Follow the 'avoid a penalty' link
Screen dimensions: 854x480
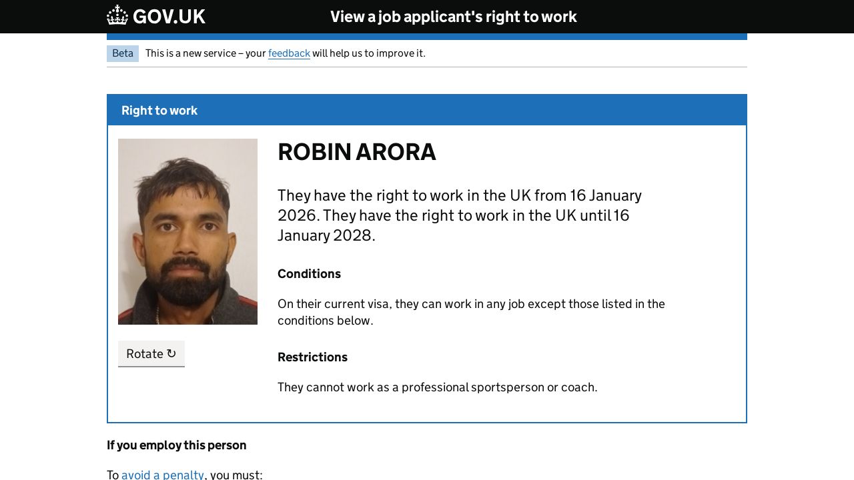(x=162, y=474)
